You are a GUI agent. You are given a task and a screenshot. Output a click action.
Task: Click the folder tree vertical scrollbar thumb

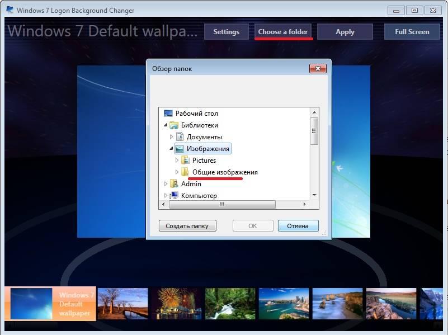click(314, 131)
